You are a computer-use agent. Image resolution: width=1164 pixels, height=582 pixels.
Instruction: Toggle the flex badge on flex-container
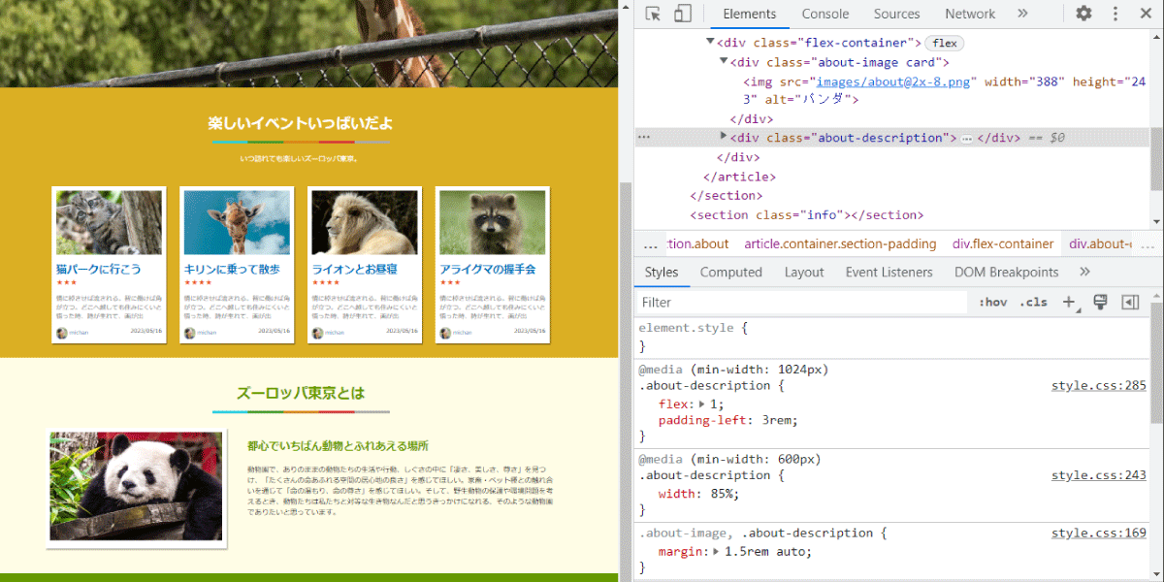pos(945,43)
